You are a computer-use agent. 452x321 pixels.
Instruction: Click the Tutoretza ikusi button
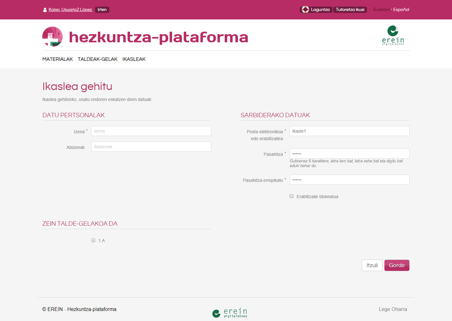pyautogui.click(x=350, y=10)
